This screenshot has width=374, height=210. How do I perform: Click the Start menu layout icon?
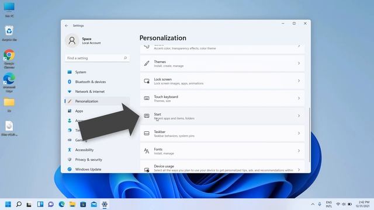coord(147,116)
